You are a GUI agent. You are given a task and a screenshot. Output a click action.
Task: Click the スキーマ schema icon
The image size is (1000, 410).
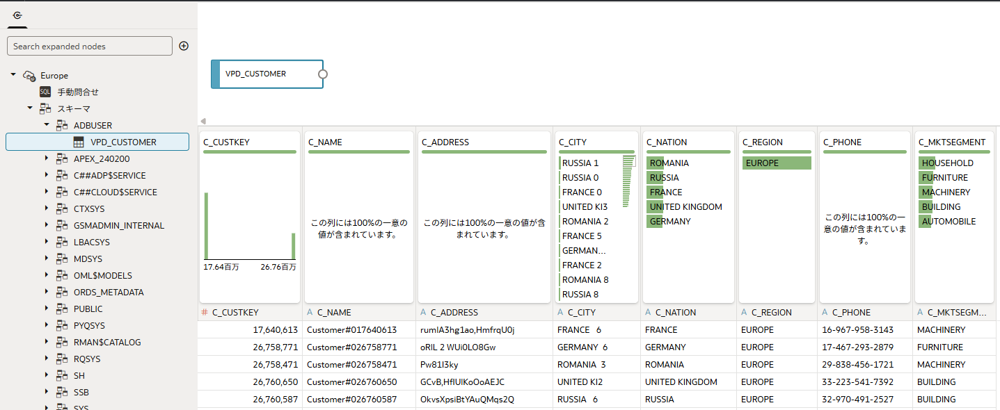point(45,108)
